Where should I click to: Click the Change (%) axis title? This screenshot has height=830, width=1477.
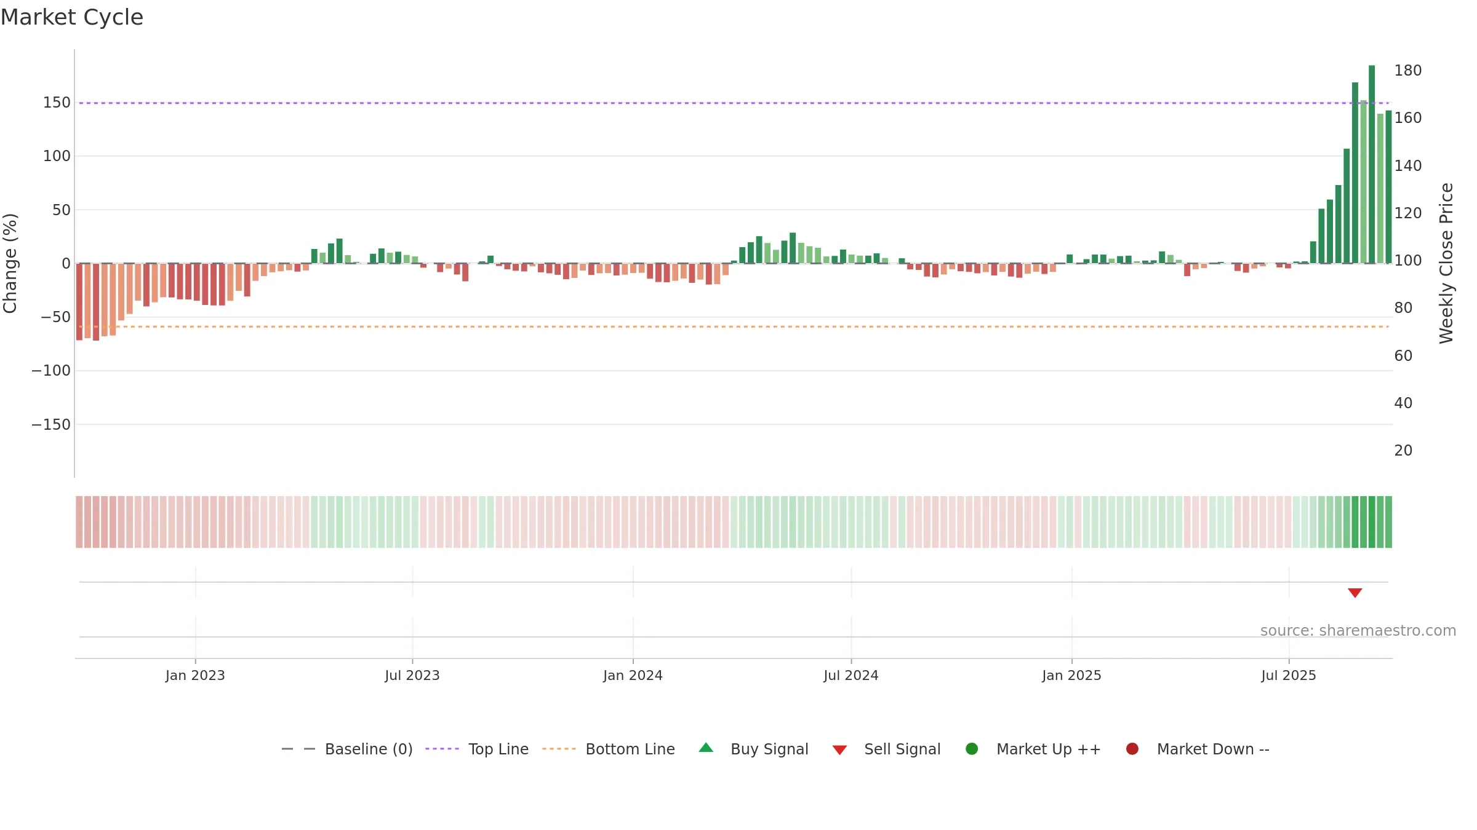tap(10, 263)
